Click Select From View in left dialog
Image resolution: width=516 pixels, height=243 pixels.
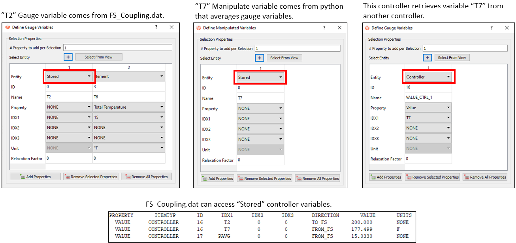[98, 57]
